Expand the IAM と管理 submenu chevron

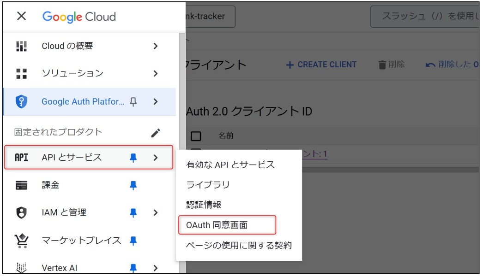coord(156,213)
